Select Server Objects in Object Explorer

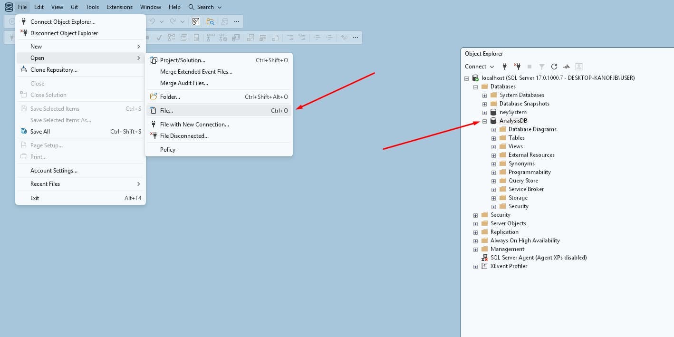pos(508,223)
